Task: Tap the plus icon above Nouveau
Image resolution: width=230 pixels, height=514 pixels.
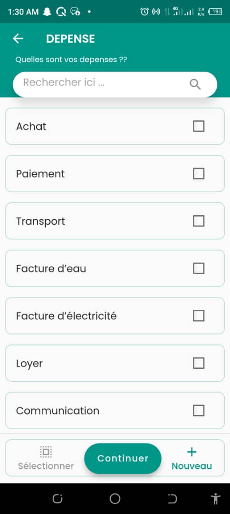Action: [x=192, y=452]
